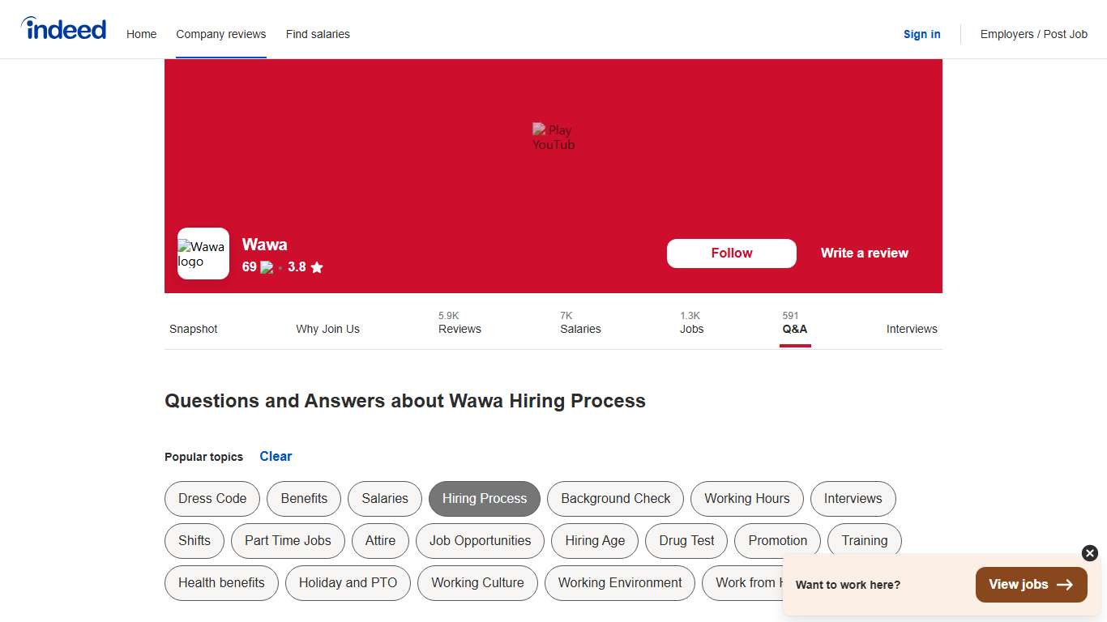Click Write a review
The width and height of the screenshot is (1107, 622).
pos(864,253)
